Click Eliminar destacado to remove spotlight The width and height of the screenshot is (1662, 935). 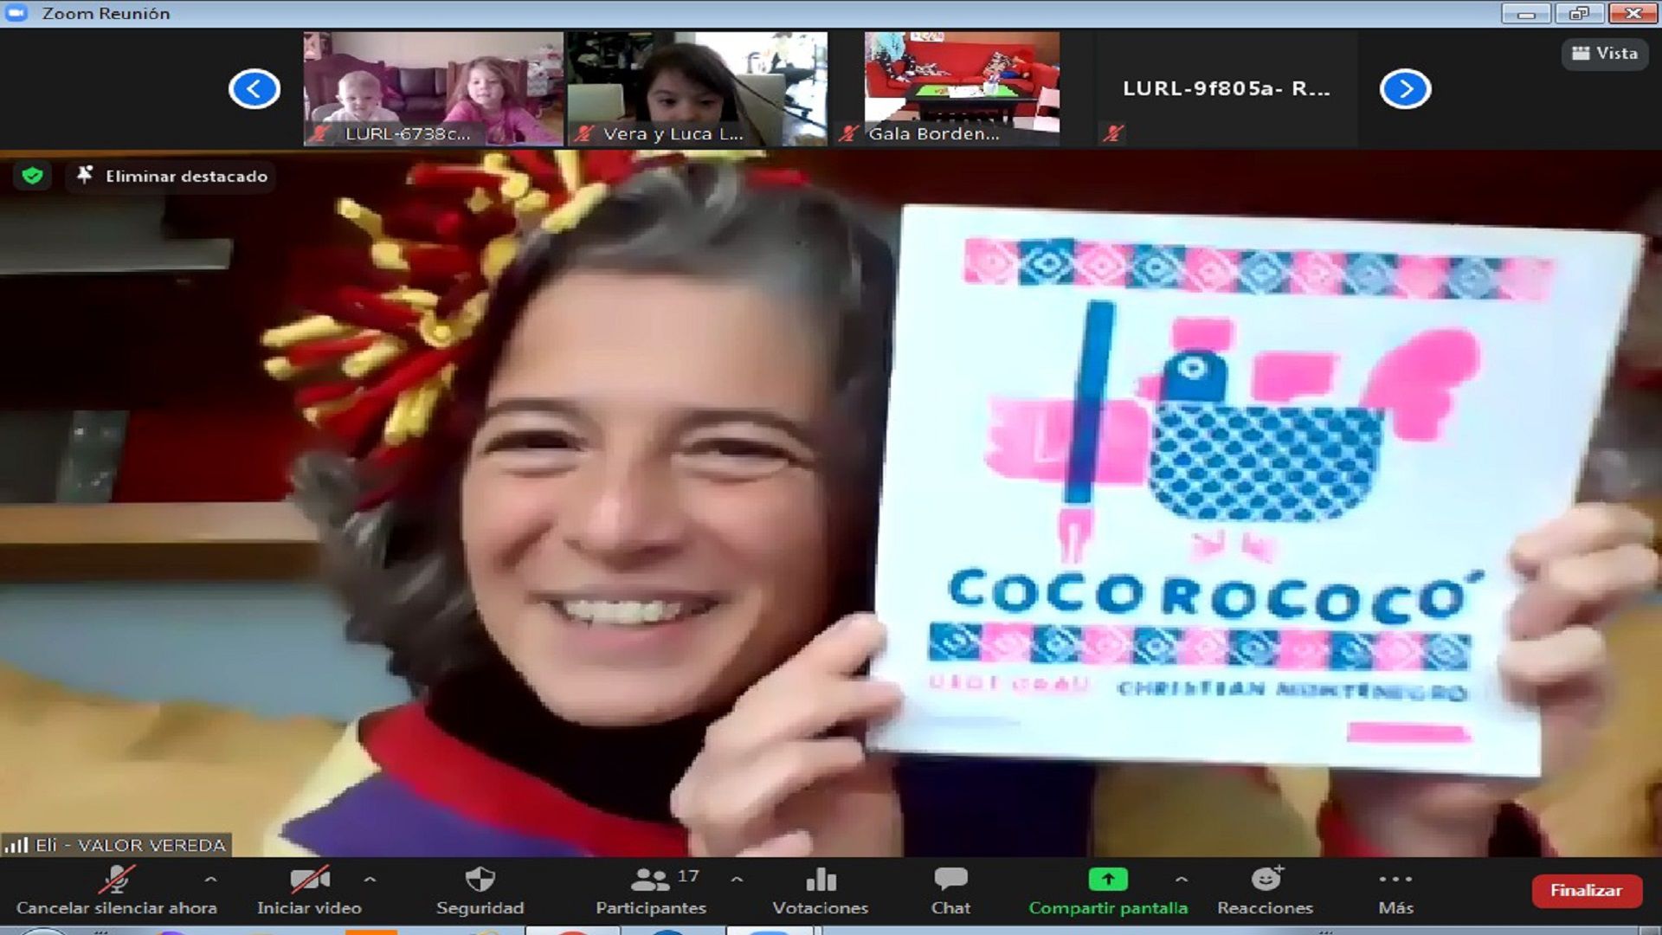click(171, 176)
